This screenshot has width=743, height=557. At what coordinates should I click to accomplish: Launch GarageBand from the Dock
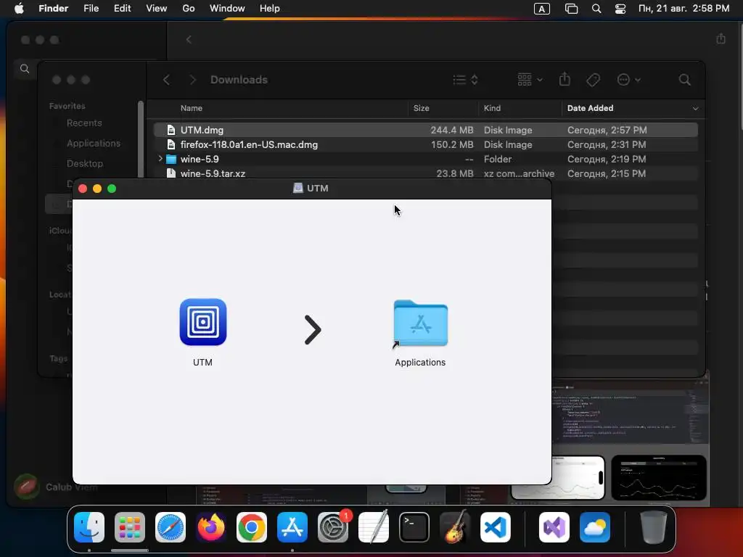455,527
